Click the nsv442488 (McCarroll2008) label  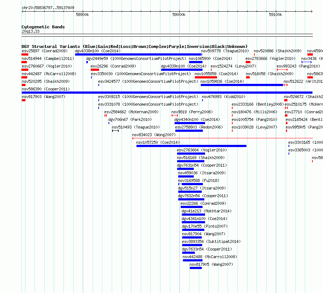click(x=210, y=257)
